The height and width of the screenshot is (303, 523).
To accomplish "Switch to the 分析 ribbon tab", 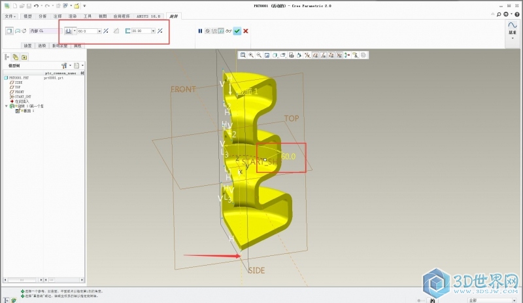I will point(42,16).
